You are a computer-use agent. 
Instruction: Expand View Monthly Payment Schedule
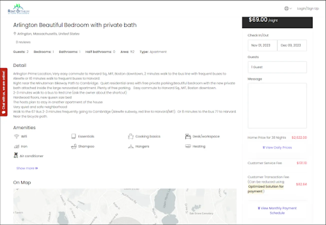tap(277, 210)
